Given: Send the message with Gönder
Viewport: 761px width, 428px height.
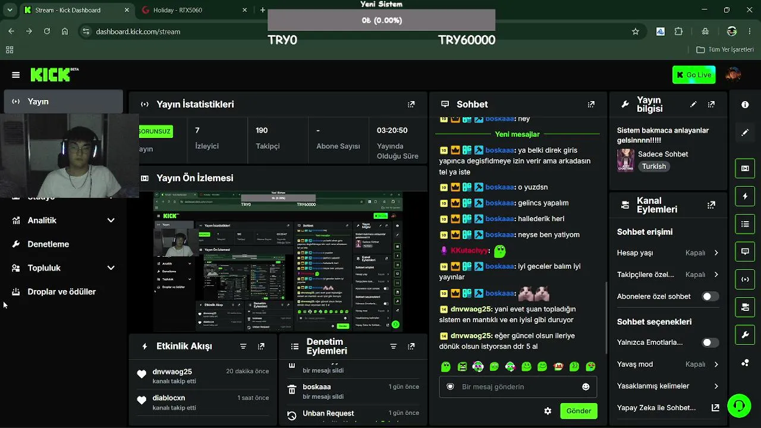Looking at the screenshot, I should point(578,411).
